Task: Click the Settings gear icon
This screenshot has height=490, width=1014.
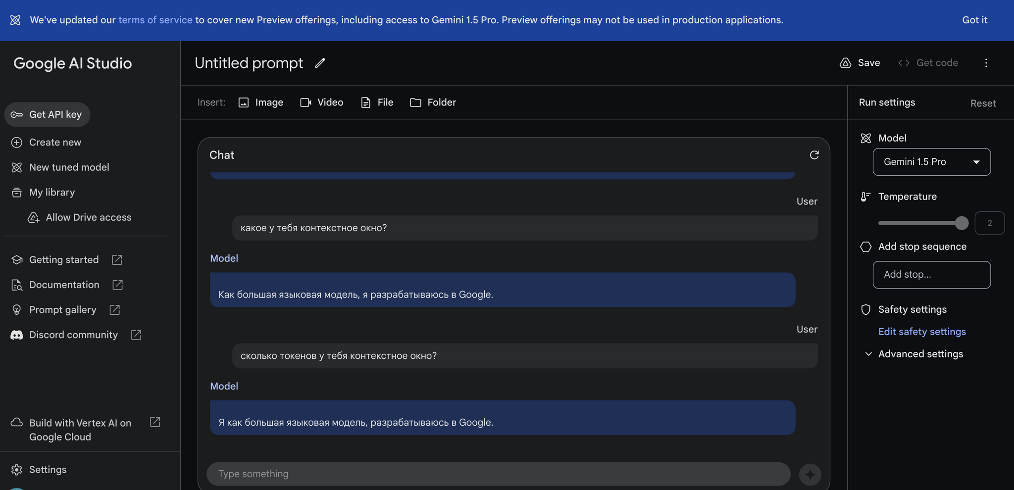Action: pyautogui.click(x=17, y=470)
